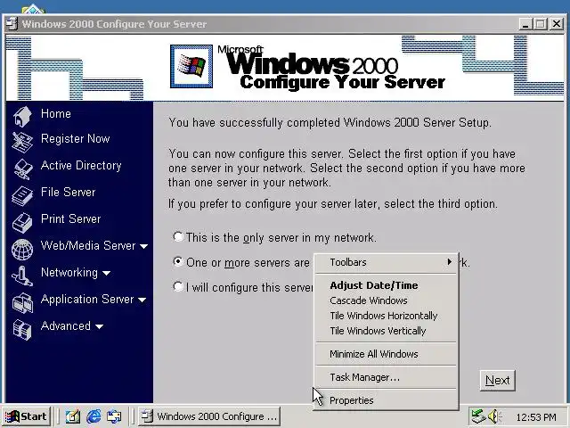
Task: Maximize the Configure Your Server window
Action: 541,24
